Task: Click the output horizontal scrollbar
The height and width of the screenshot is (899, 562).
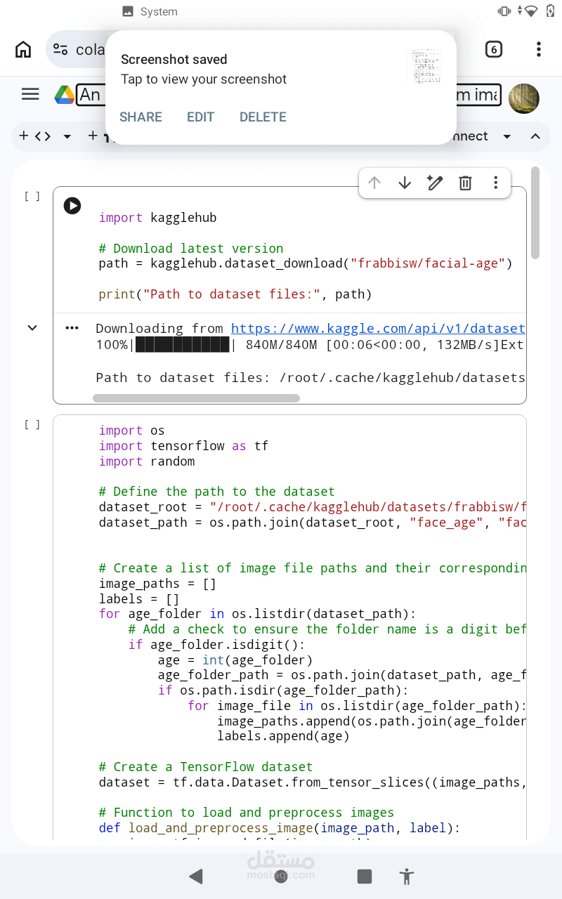Action: 196,398
